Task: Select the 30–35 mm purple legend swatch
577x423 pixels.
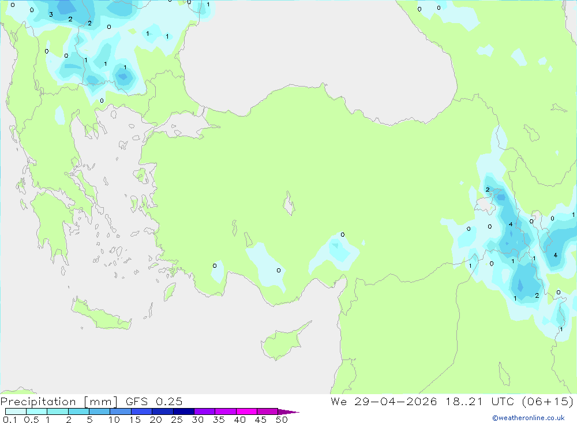Action: (x=205, y=411)
